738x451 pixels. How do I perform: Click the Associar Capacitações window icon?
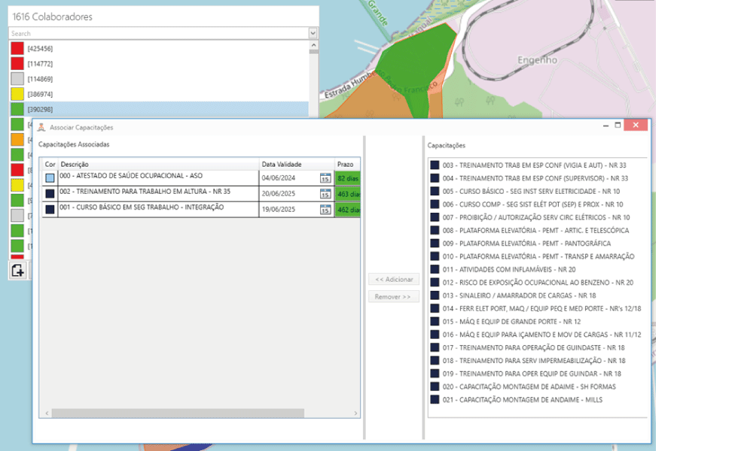(41, 127)
